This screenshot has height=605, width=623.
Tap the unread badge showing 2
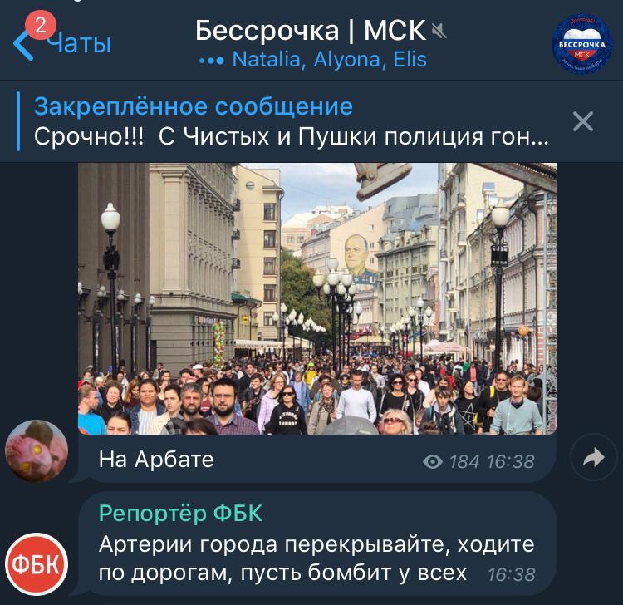(x=41, y=26)
